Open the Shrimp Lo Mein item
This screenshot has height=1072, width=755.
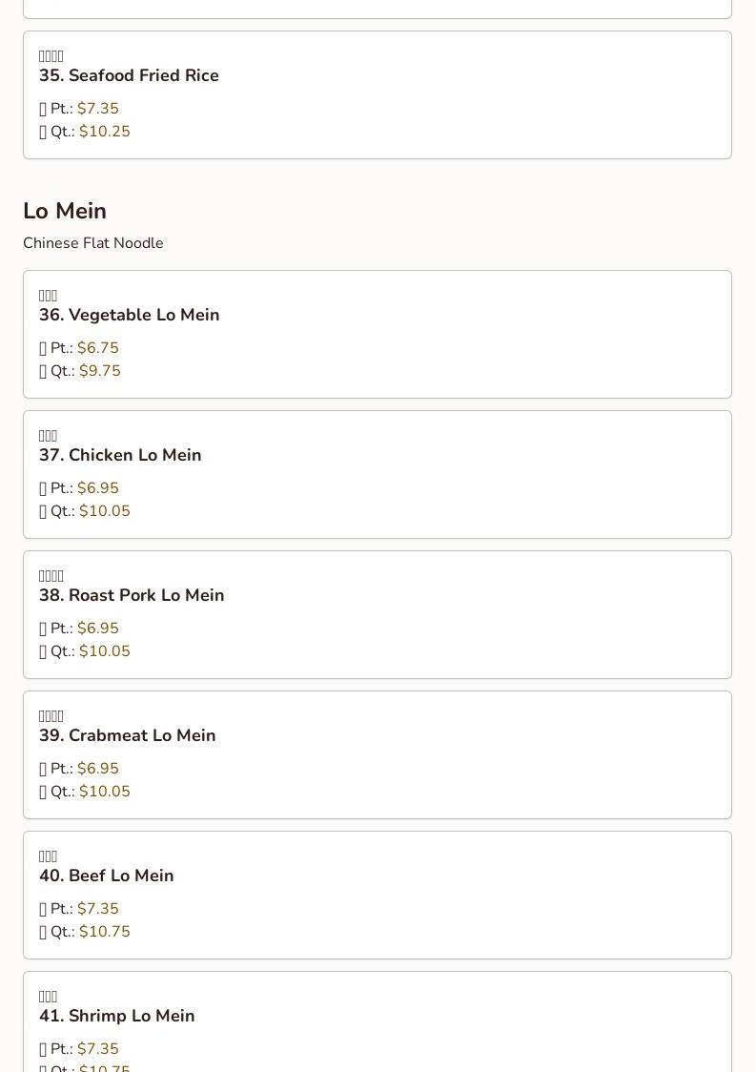pos(116,1016)
